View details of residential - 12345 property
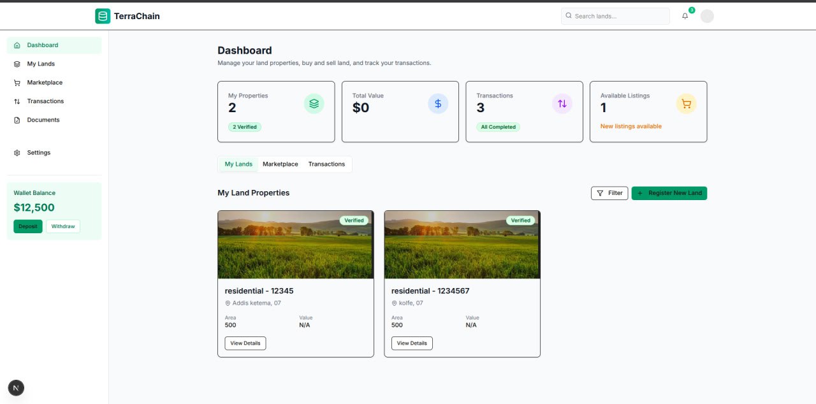The image size is (816, 404). (x=245, y=343)
